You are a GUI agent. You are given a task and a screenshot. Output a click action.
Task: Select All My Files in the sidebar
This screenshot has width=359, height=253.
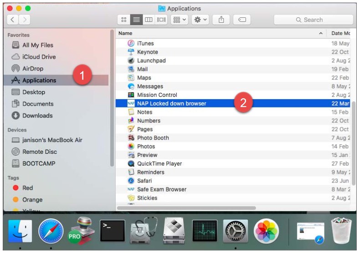click(x=38, y=45)
